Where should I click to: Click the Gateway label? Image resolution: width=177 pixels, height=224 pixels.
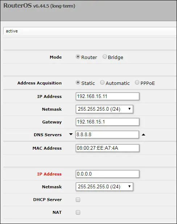52,122
